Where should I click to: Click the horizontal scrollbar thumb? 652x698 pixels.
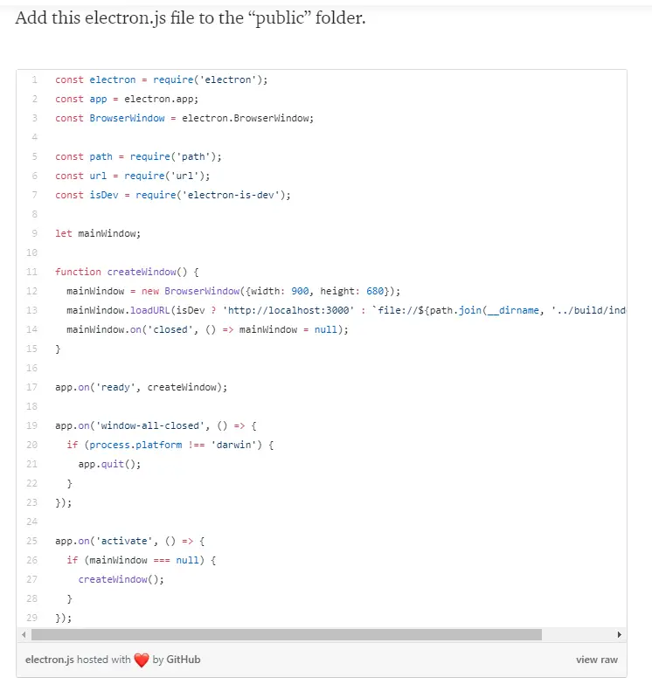coord(287,635)
